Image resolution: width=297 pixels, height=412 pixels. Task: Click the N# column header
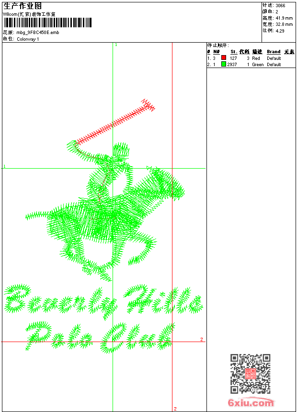tap(217, 52)
